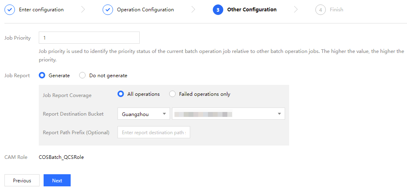The width and height of the screenshot is (407, 190).
Task: Click the chevron after Other Configuration
Action: pyautogui.click(x=296, y=10)
